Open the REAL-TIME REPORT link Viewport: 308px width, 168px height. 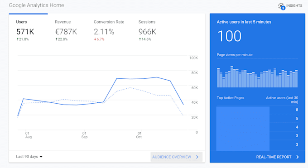point(277,157)
